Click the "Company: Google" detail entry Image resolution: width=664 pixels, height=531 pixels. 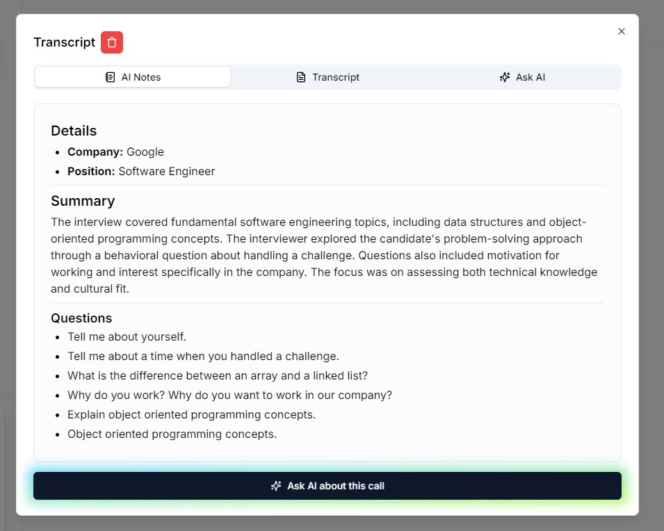[115, 152]
